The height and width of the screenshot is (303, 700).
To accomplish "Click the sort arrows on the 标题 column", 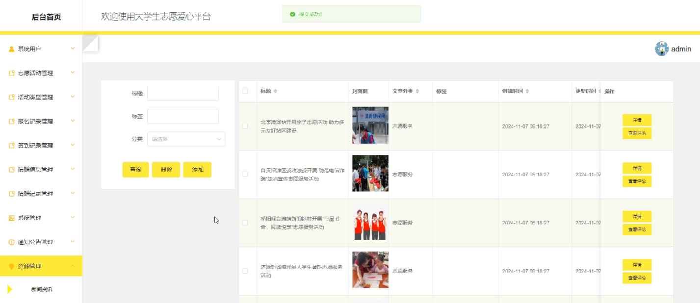I will (x=275, y=91).
